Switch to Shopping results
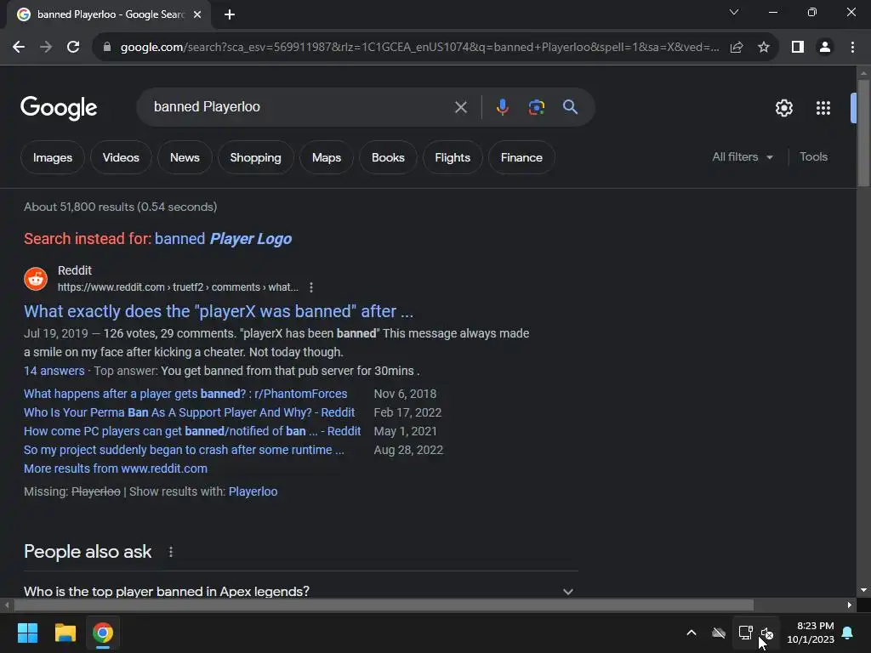871x653 pixels. 255,157
